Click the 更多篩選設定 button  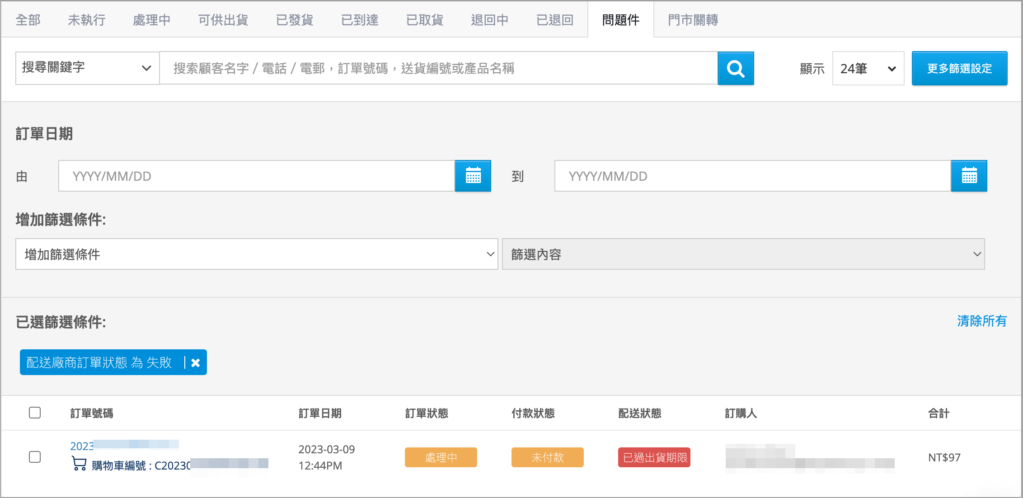point(959,68)
